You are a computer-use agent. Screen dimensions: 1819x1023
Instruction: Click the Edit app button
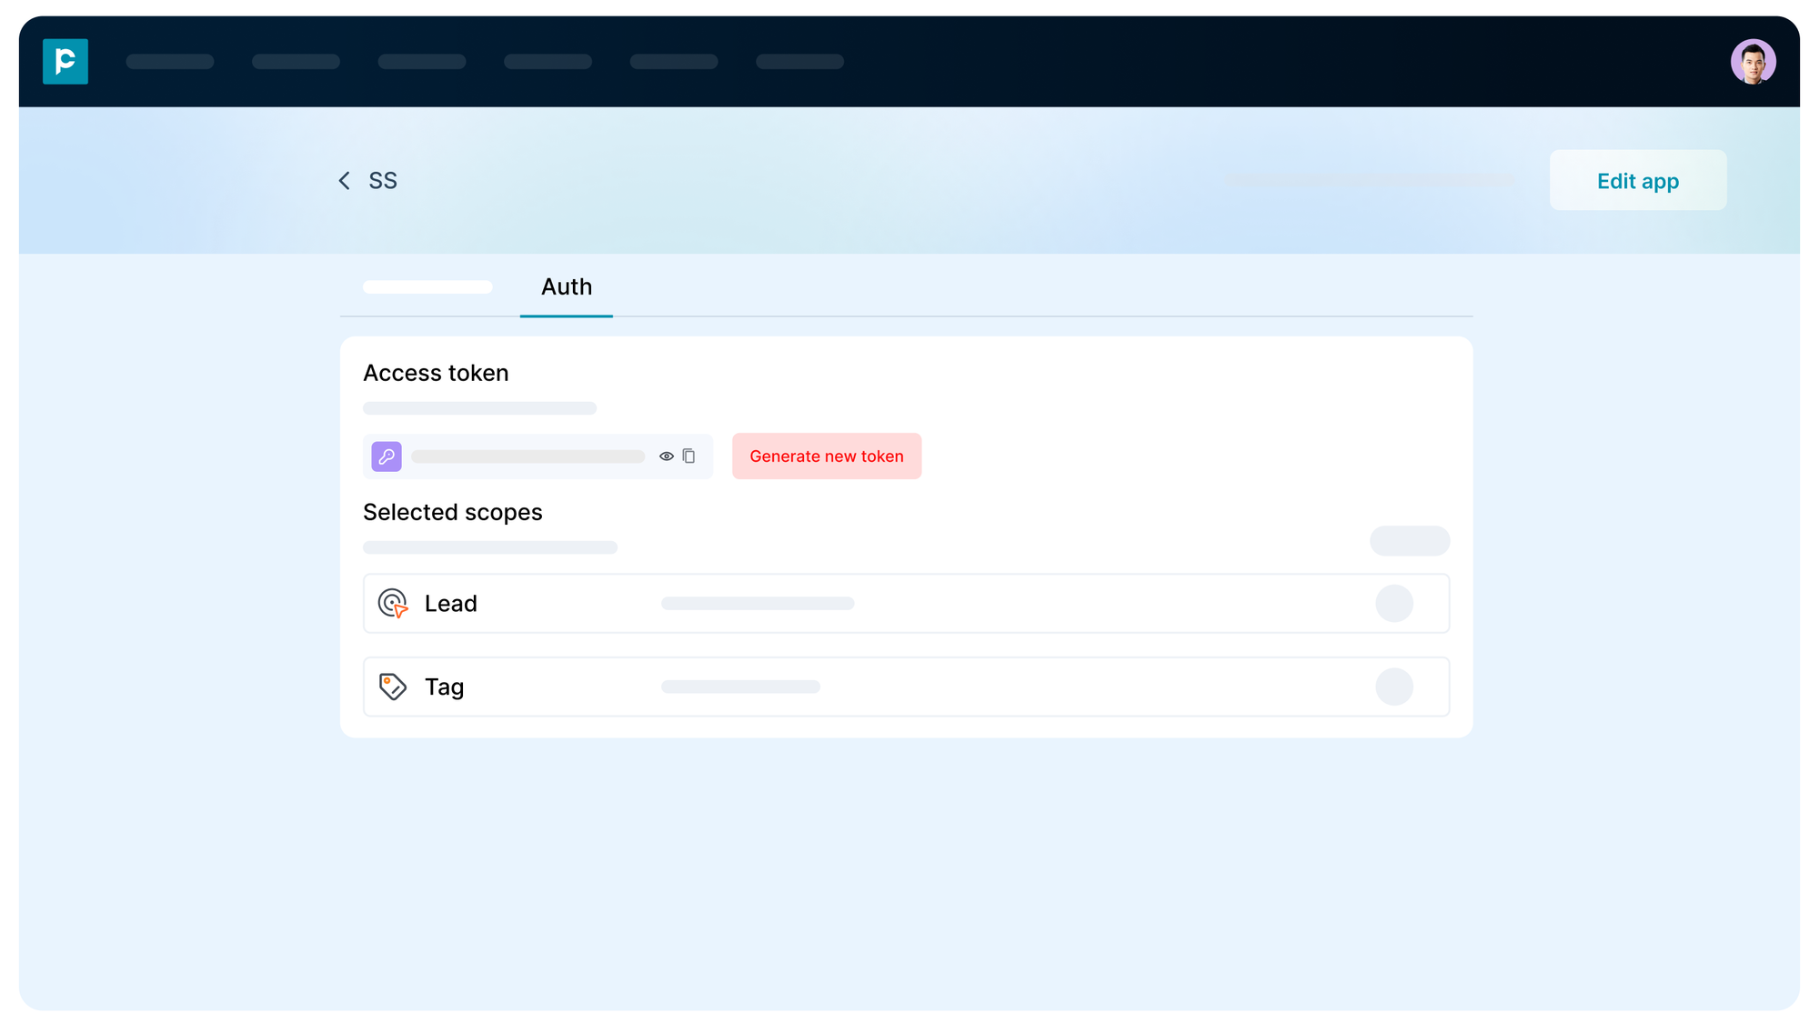(x=1637, y=180)
